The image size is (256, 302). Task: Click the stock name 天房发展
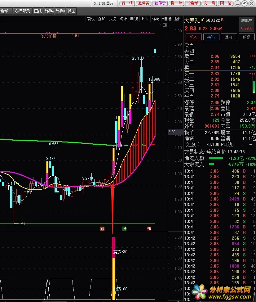tap(194, 20)
